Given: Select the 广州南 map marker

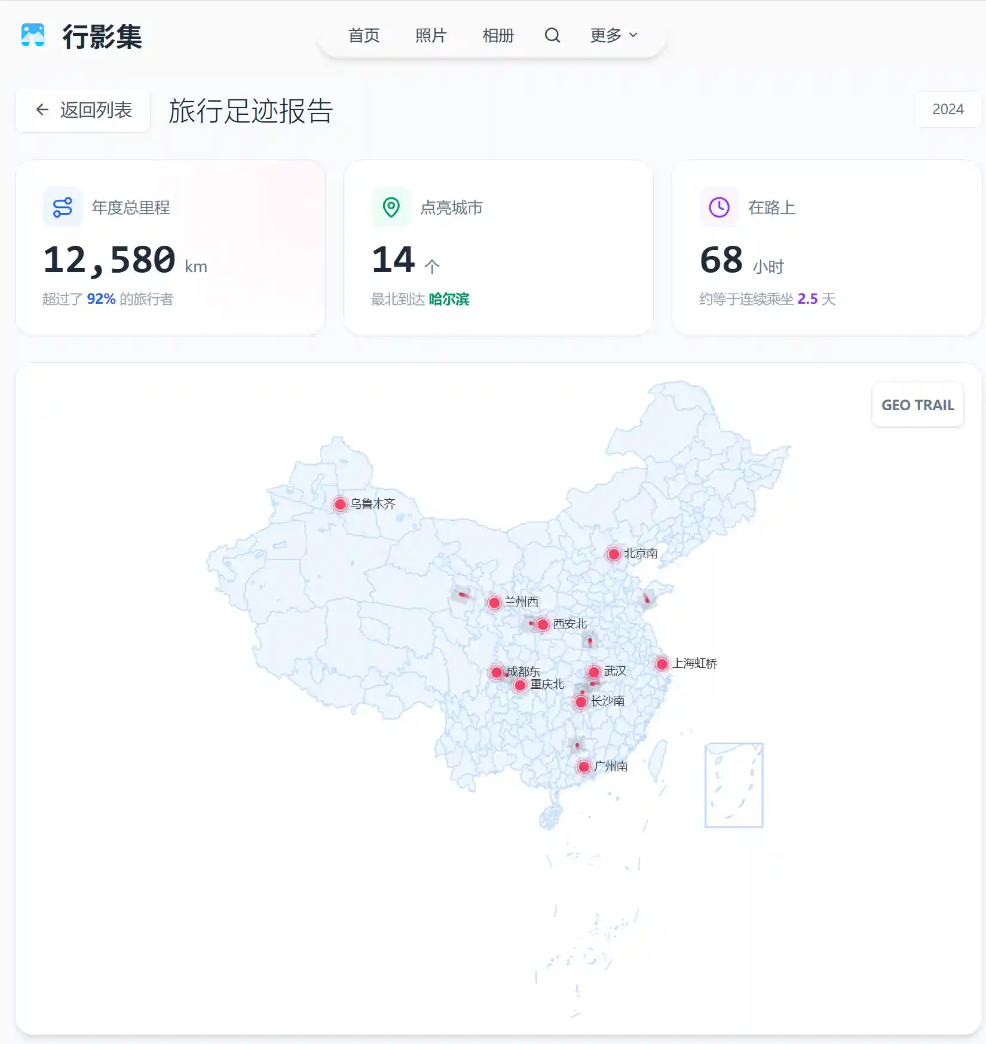Looking at the screenshot, I should [x=584, y=767].
